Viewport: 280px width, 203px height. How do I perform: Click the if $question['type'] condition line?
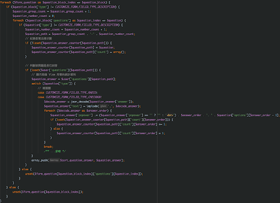[71, 25]
